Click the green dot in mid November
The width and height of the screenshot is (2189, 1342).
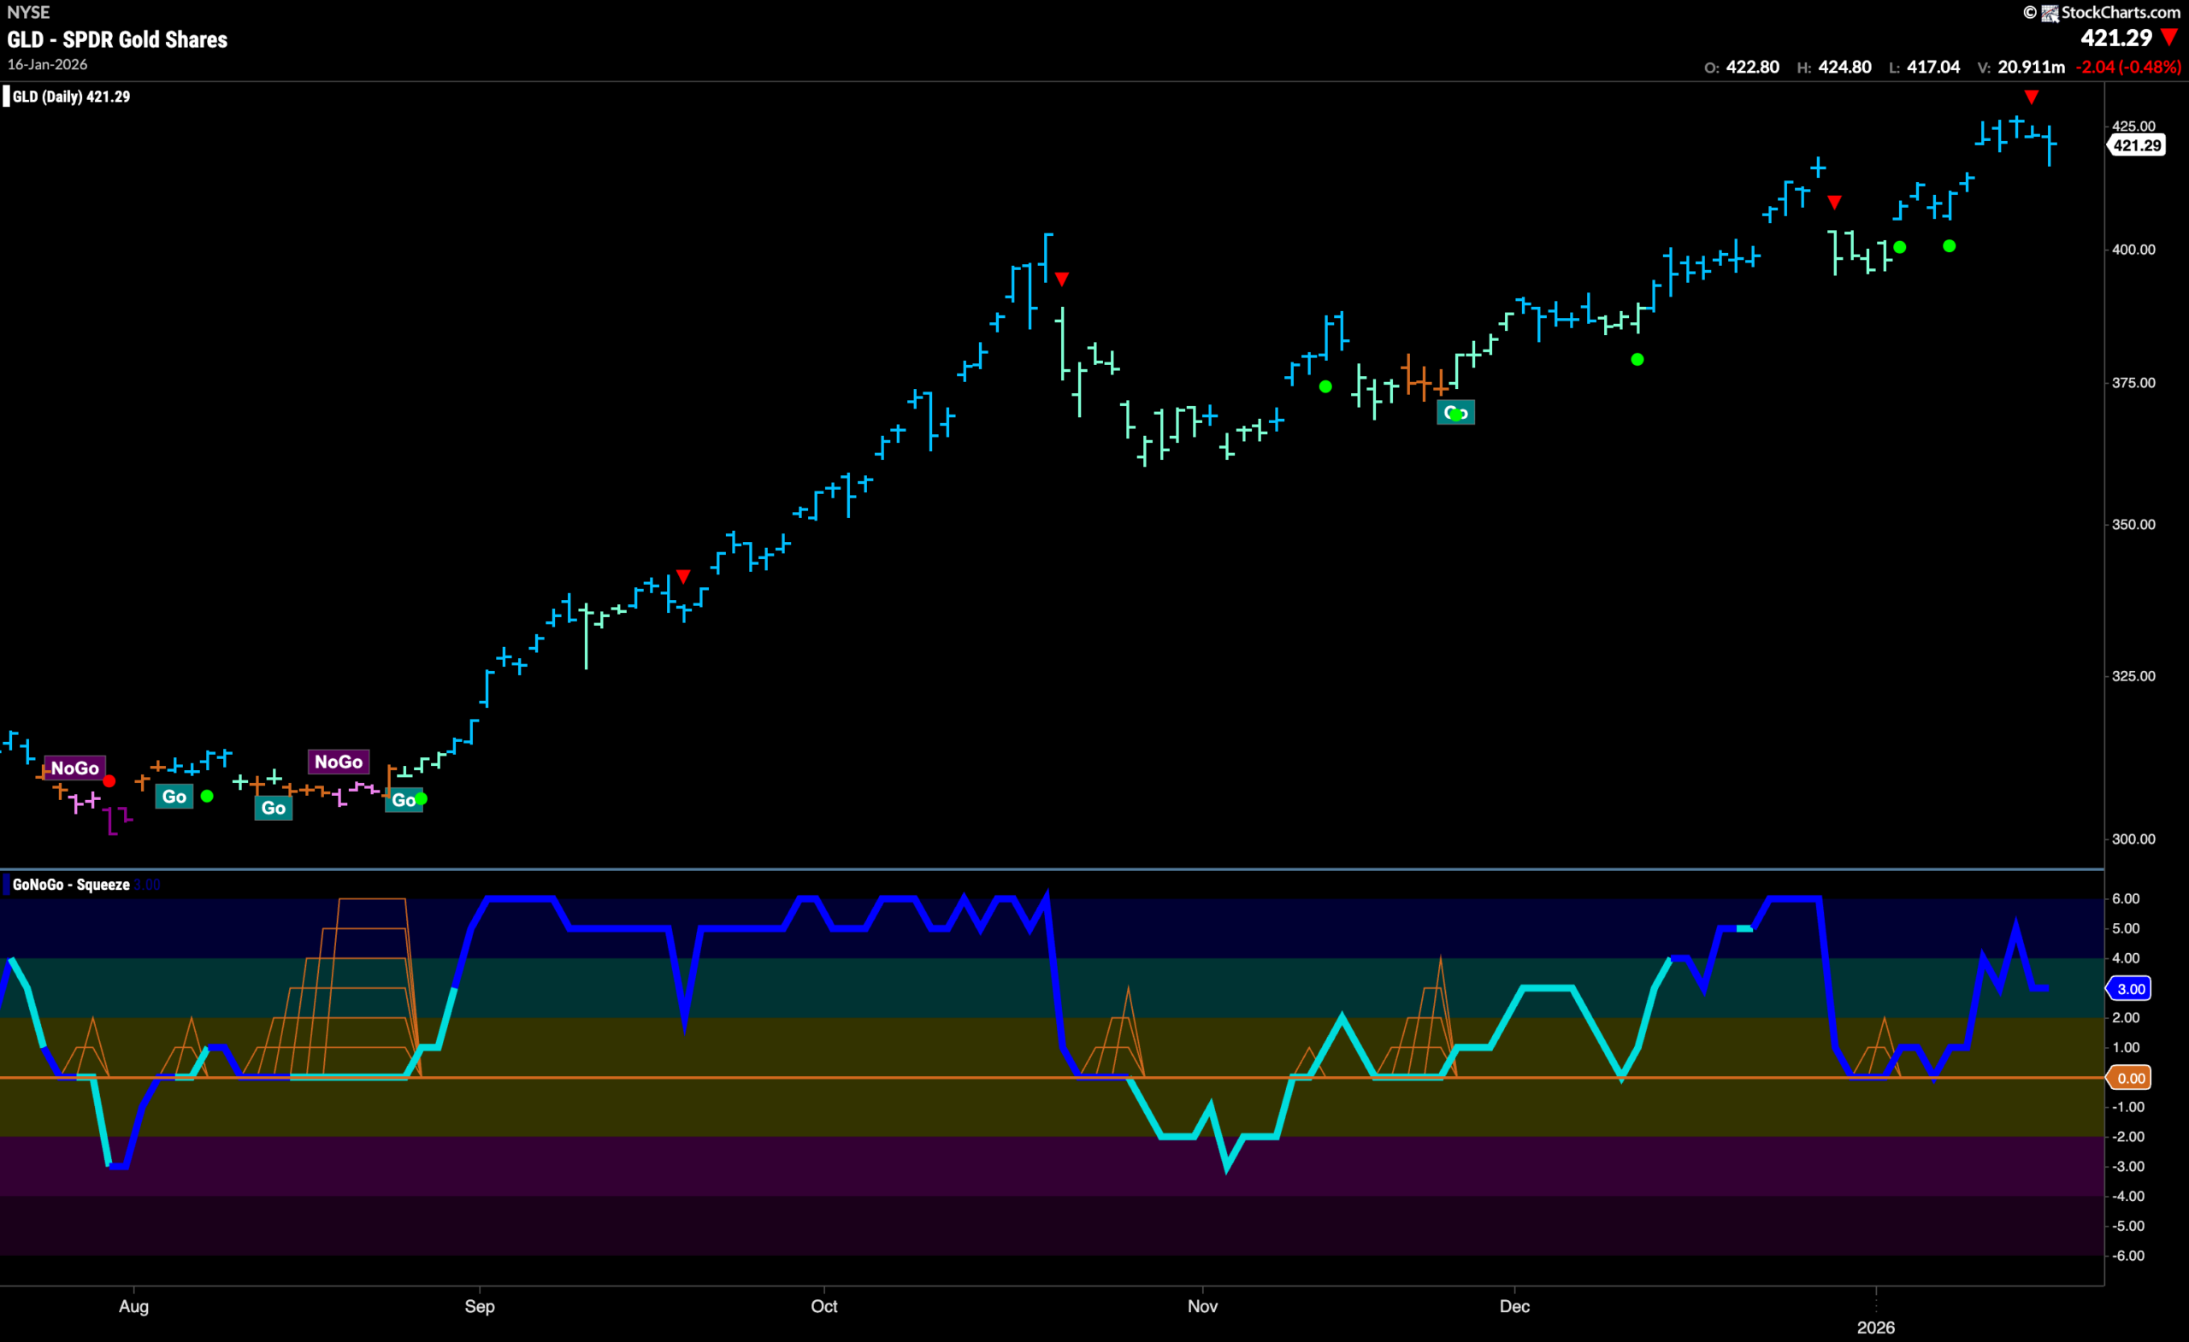point(1325,386)
